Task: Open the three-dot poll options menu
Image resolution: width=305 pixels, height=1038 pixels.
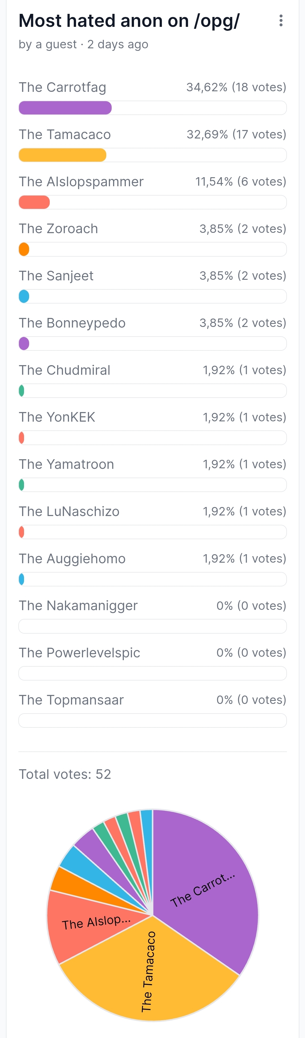Action: click(x=281, y=21)
